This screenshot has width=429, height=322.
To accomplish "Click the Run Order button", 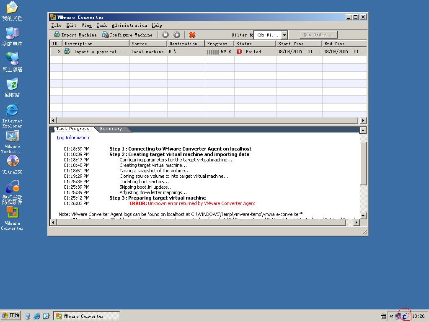I will click(318, 35).
